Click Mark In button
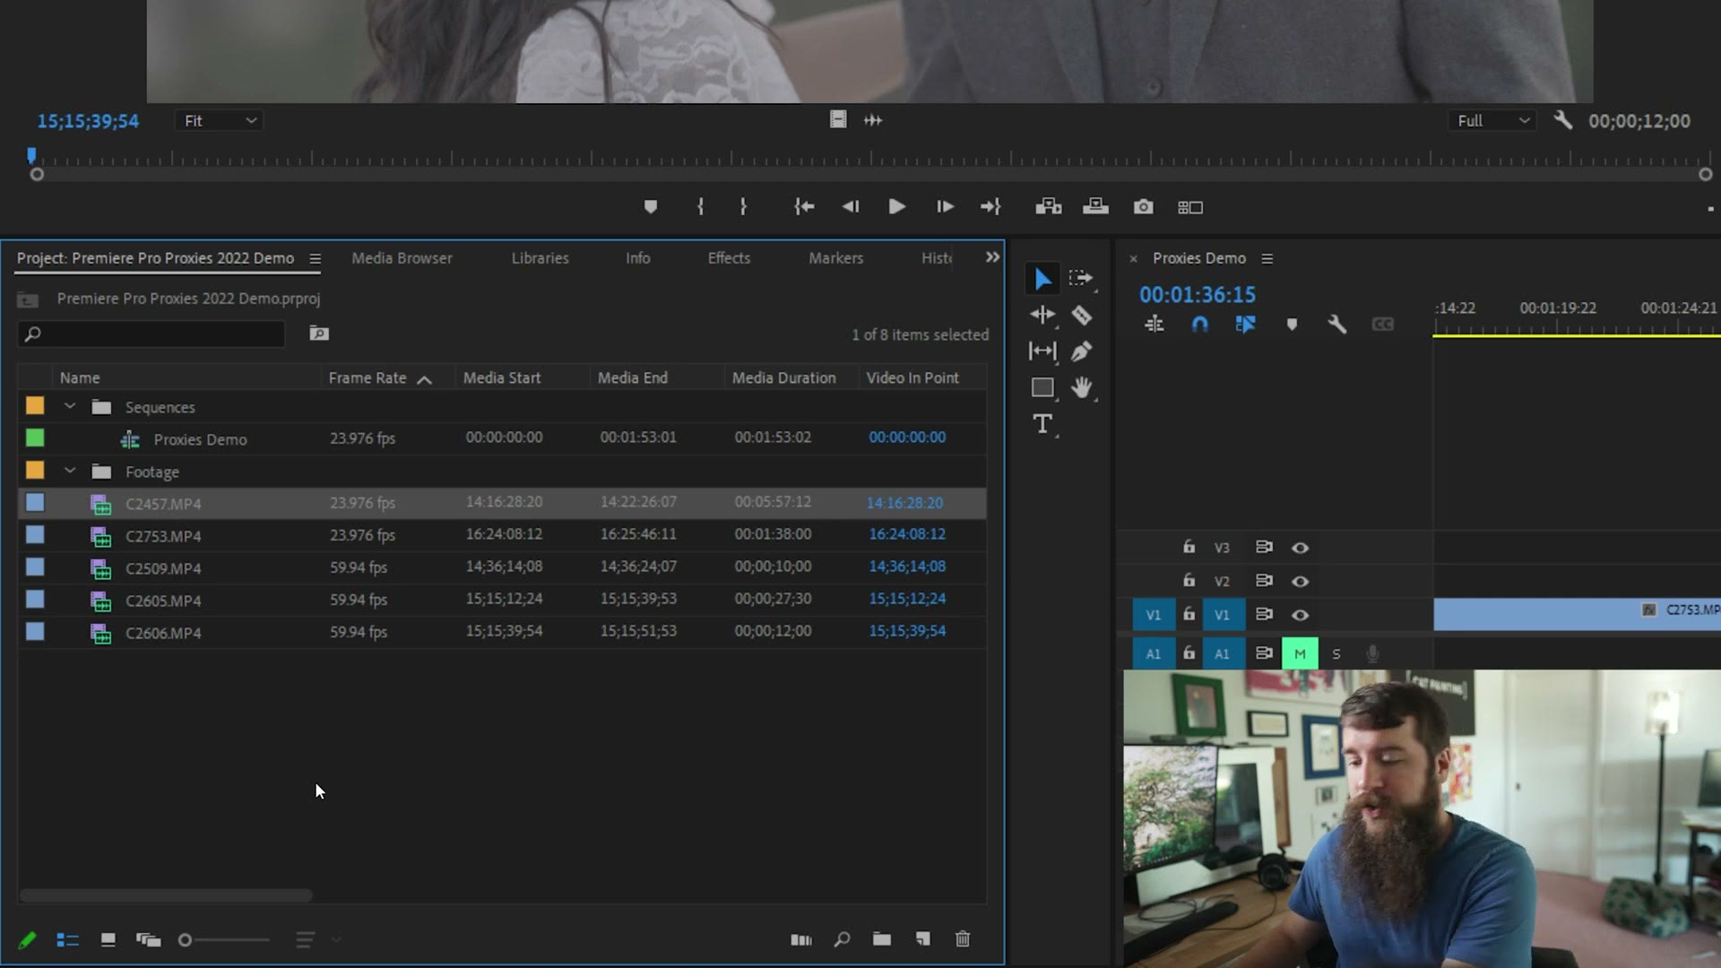1721x968 pixels. (700, 207)
